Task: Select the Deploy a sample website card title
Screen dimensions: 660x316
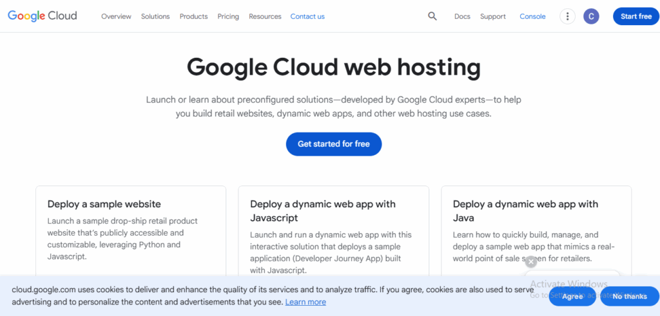Action: (x=104, y=204)
